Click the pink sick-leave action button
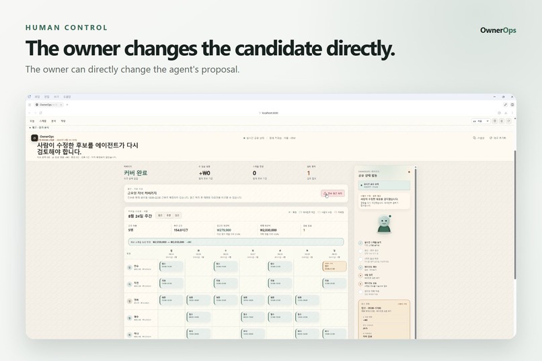 [333, 194]
